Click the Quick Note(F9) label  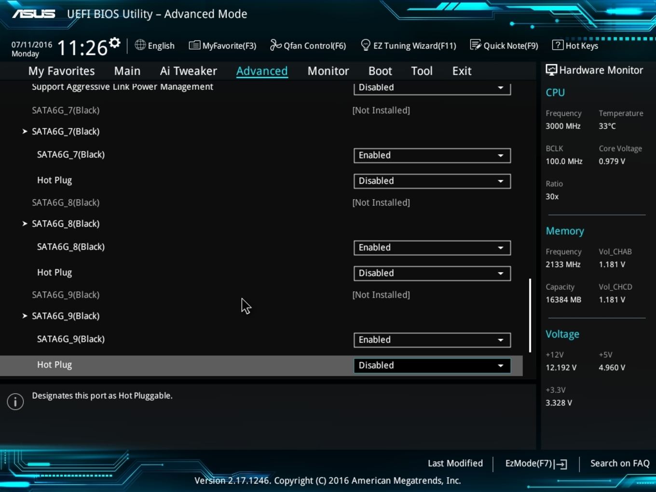pos(511,46)
